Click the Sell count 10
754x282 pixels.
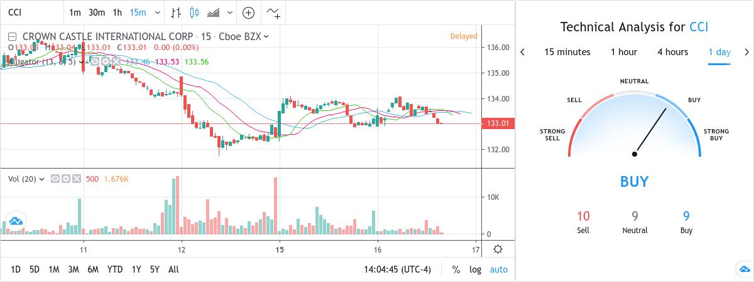pyautogui.click(x=583, y=216)
